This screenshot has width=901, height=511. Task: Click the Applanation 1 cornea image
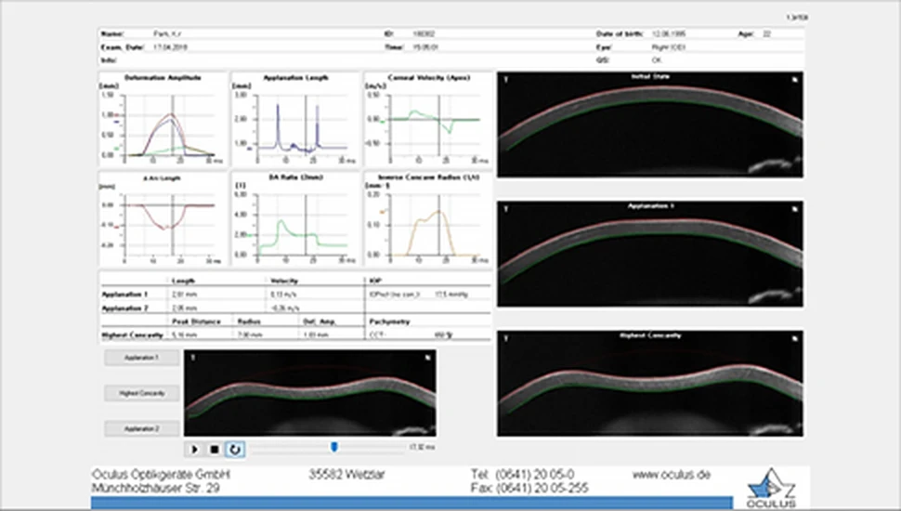(650, 254)
